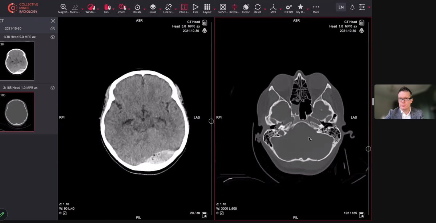The image size is (436, 223).
Task: Expand the Pan tool dropdown arrow
Action: (x=113, y=9)
